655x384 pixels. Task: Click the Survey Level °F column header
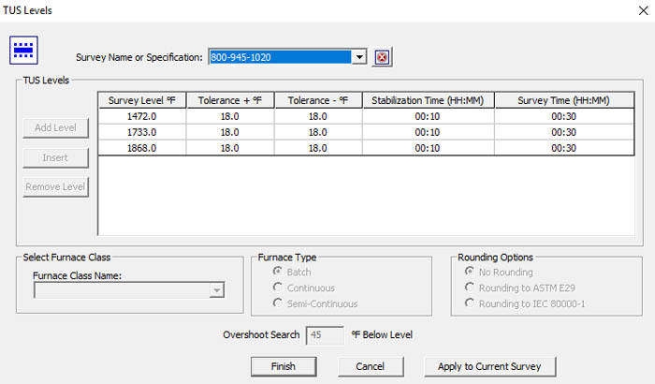point(142,100)
